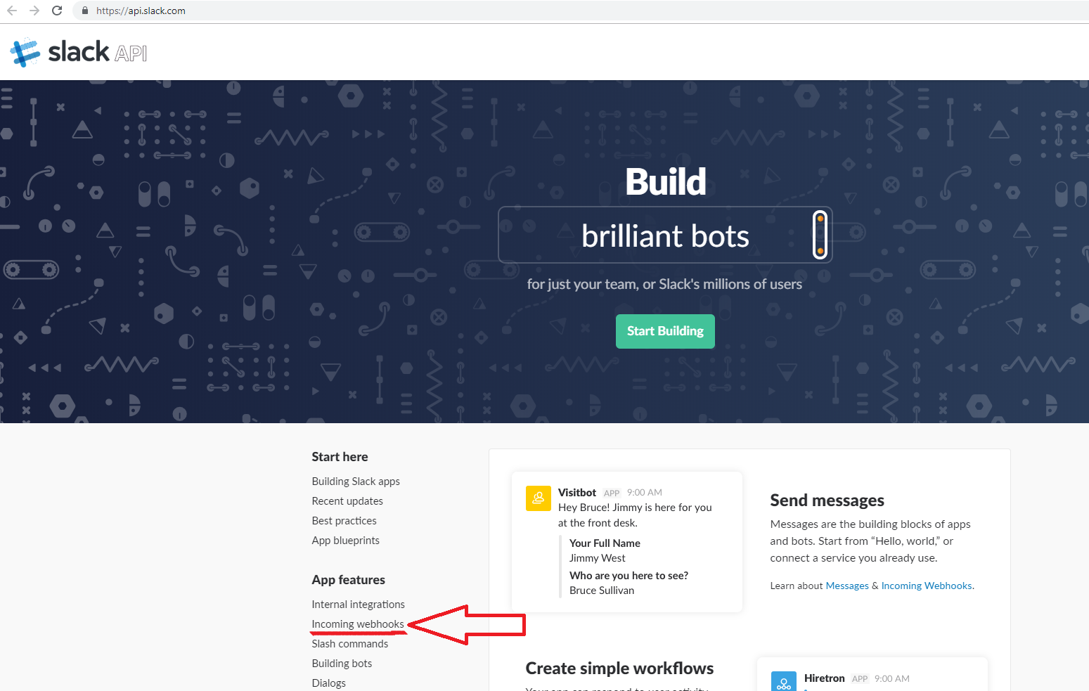Viewport: 1089px width, 691px height.
Task: Click the blue Hiretron avatar icon
Action: 783,682
